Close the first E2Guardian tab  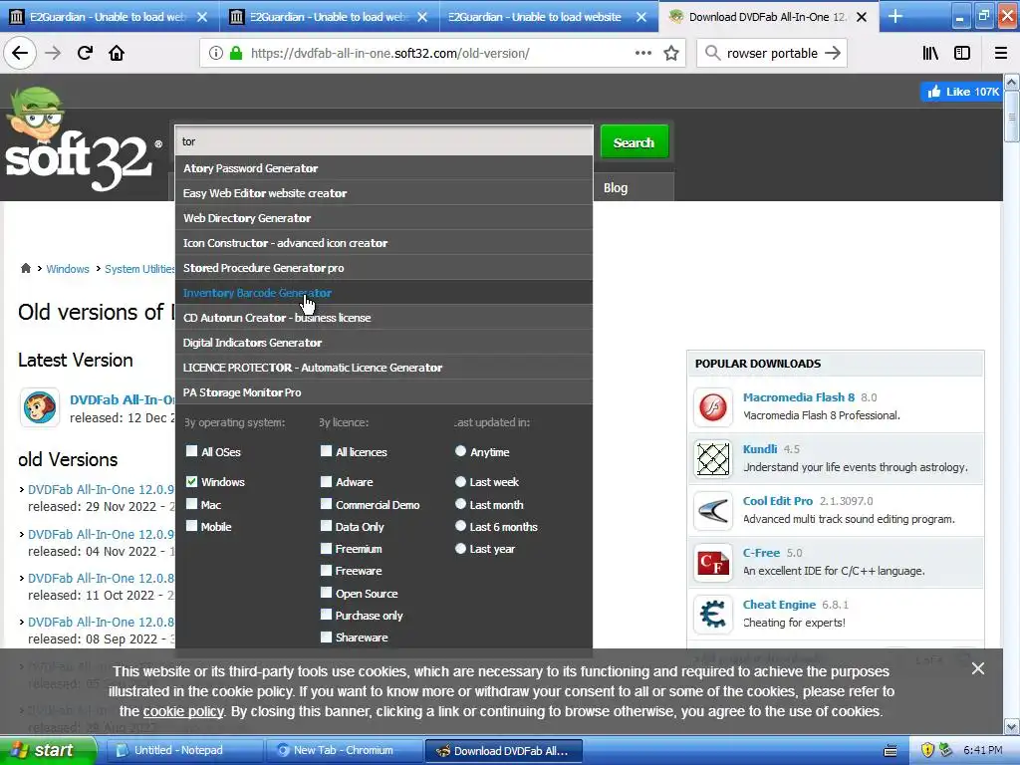202,17
